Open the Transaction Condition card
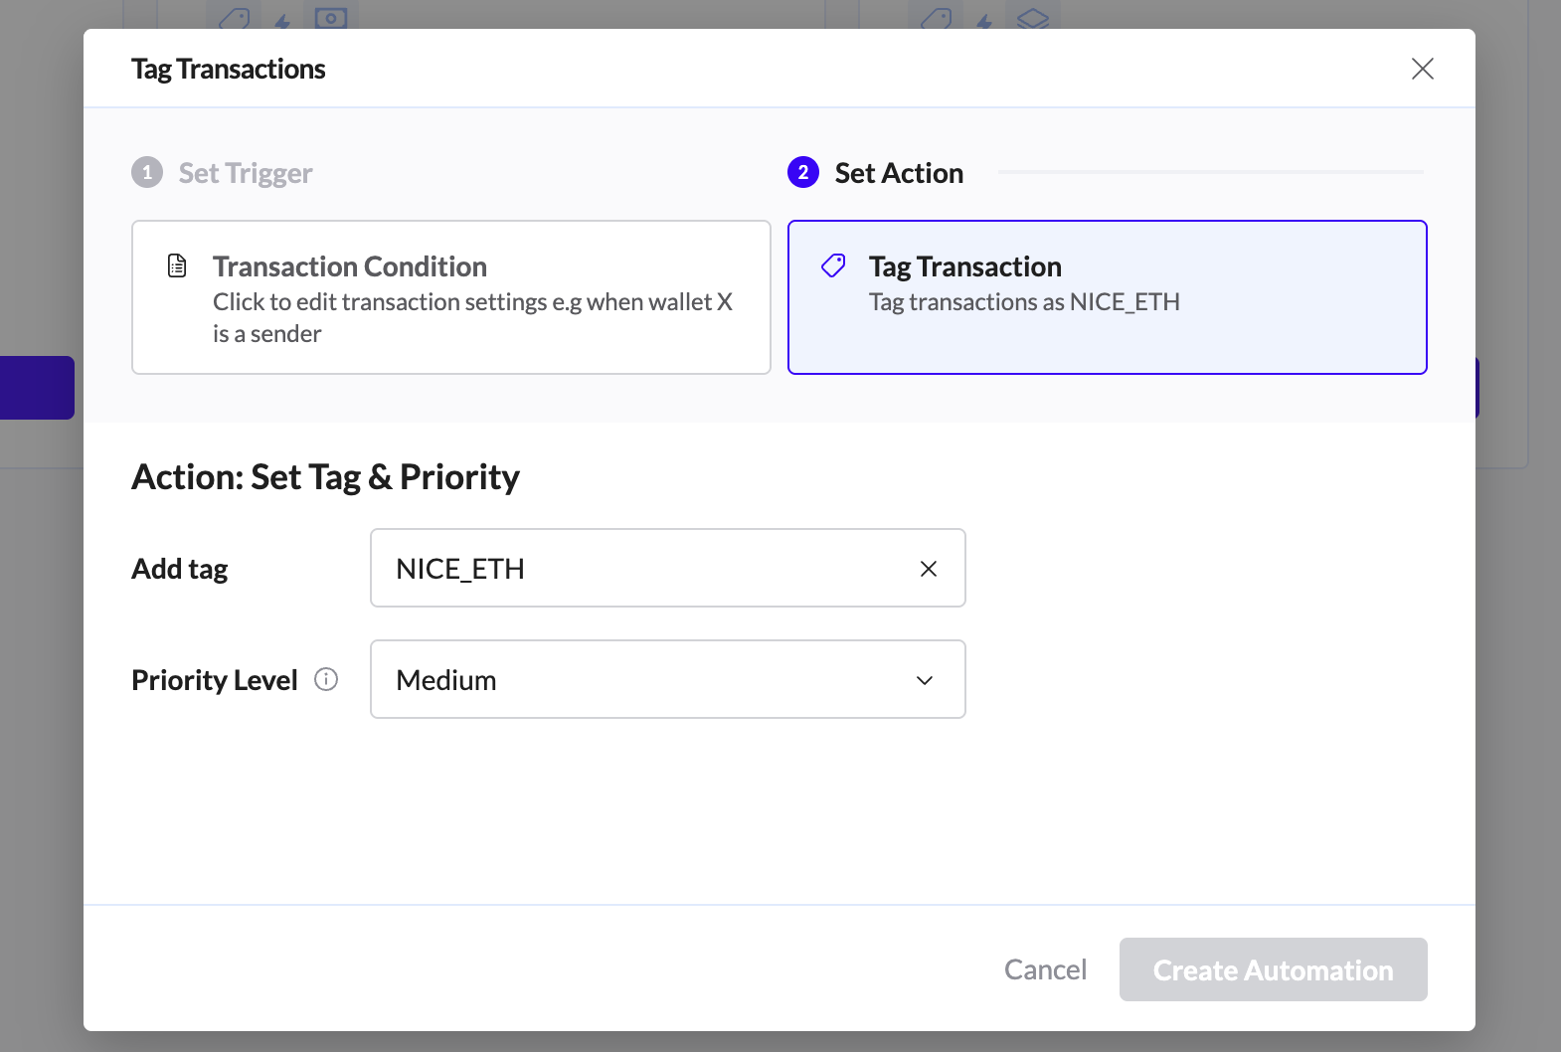The image size is (1561, 1052). (450, 297)
